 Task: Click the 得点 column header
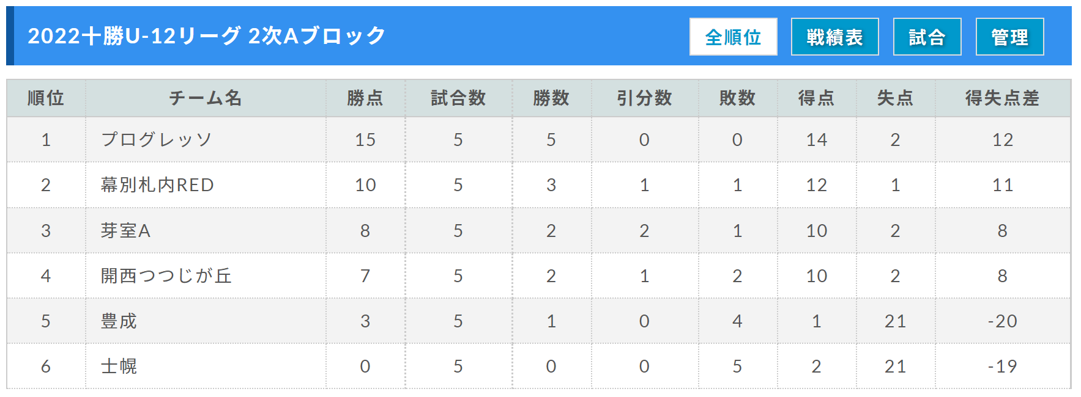pyautogui.click(x=816, y=98)
